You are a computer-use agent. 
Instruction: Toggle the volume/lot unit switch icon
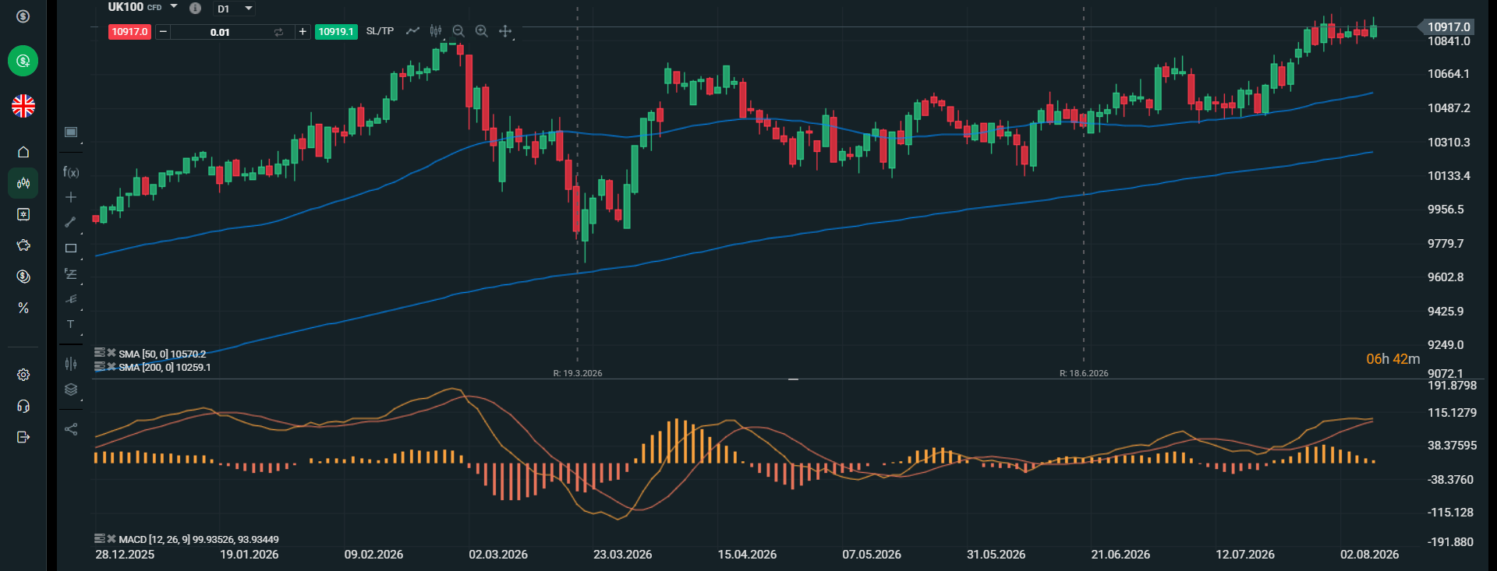[x=278, y=32]
